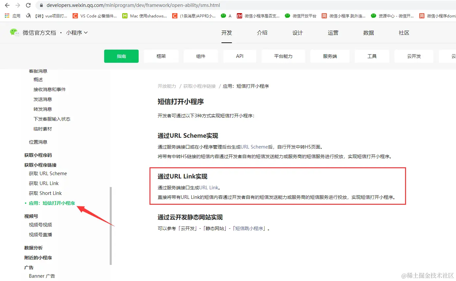Select the 框架 sub-navigation button
Viewport: 456px width, 281px height.
[x=161, y=56]
